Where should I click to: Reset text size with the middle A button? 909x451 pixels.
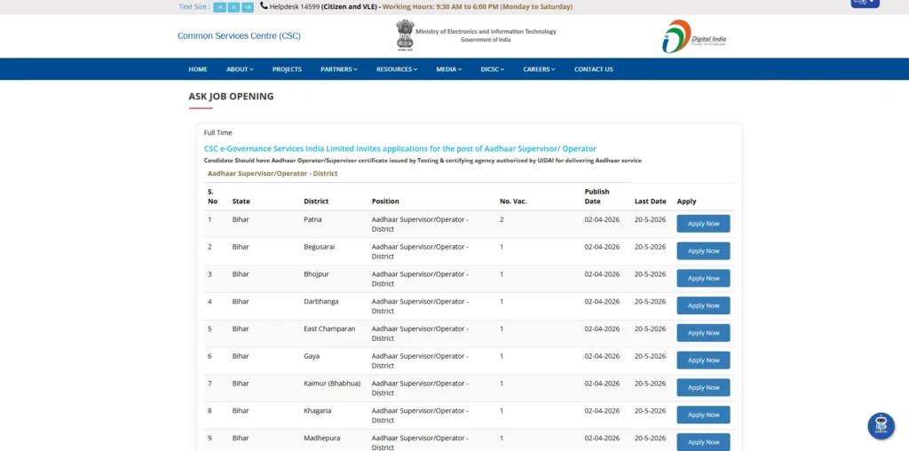(x=233, y=7)
